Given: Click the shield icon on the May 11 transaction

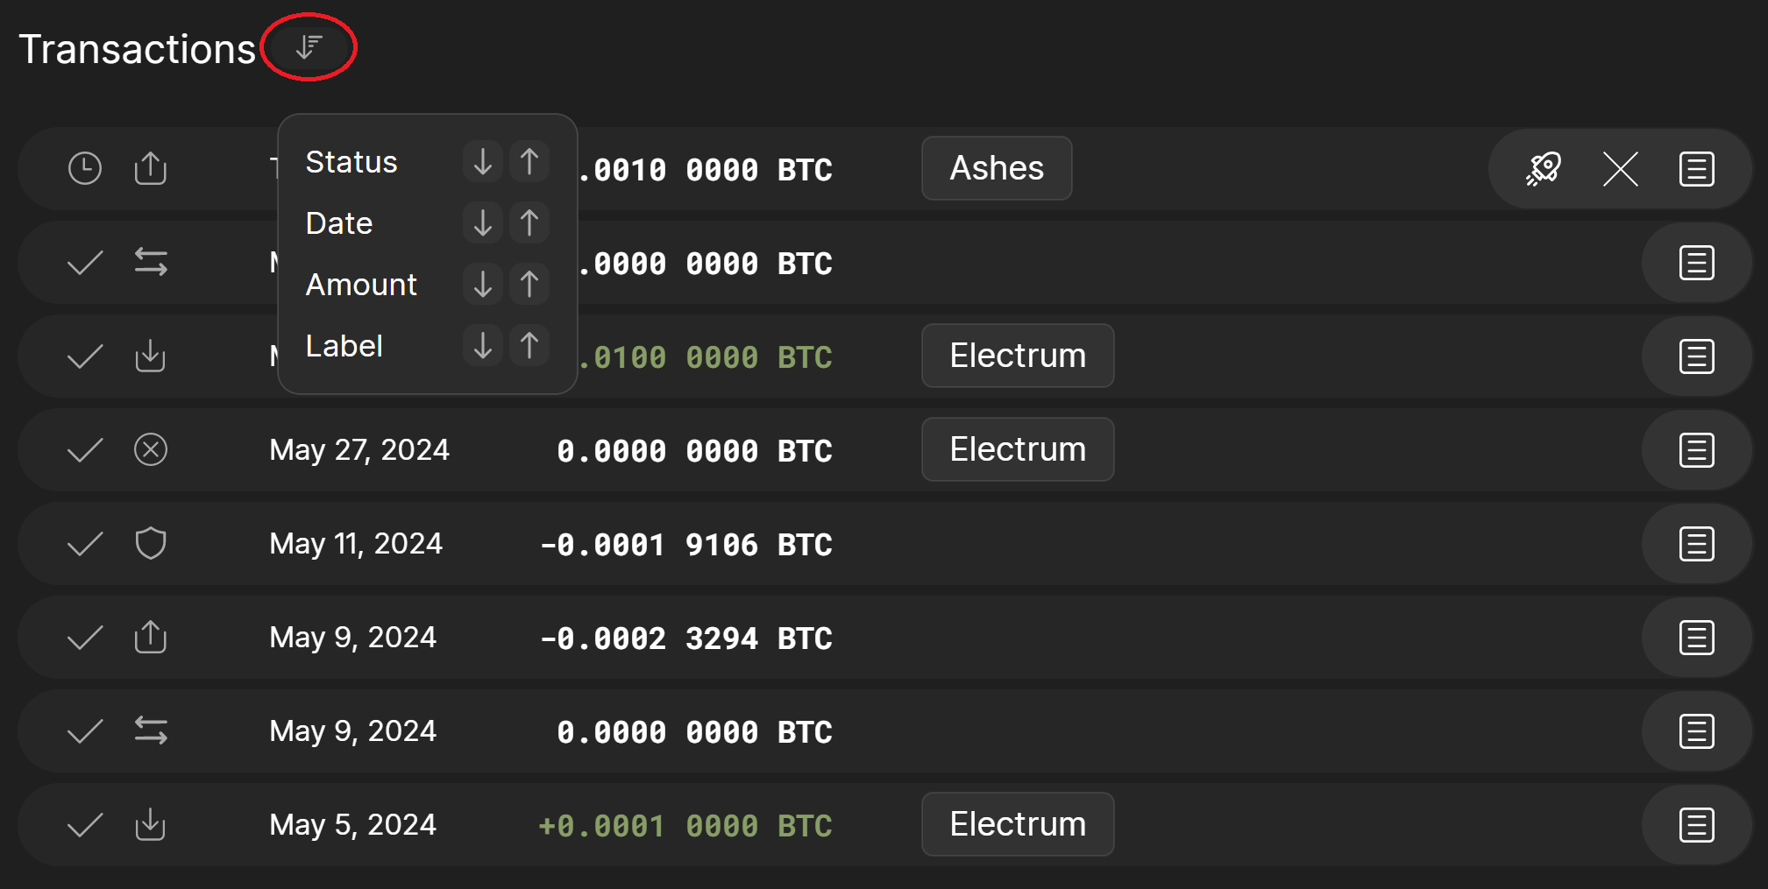Looking at the screenshot, I should [x=150, y=543].
